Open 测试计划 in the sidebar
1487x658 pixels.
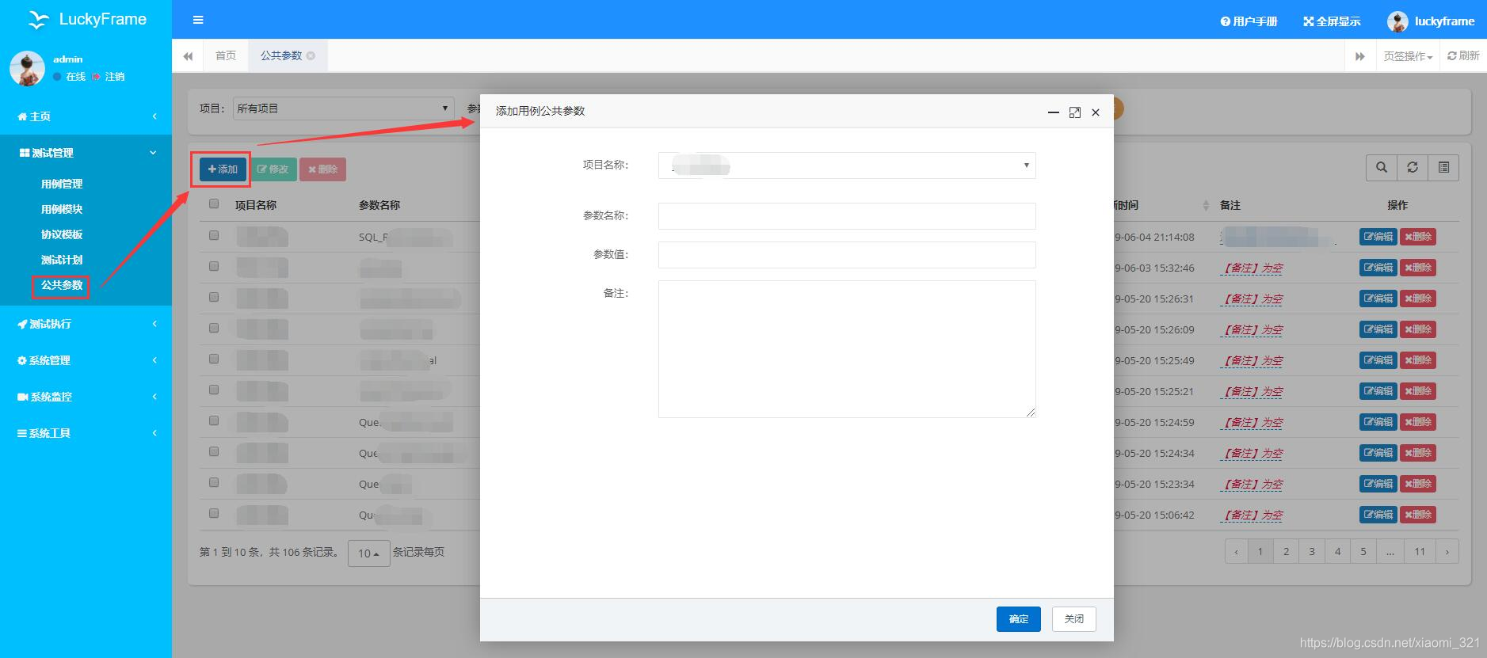[x=62, y=260]
